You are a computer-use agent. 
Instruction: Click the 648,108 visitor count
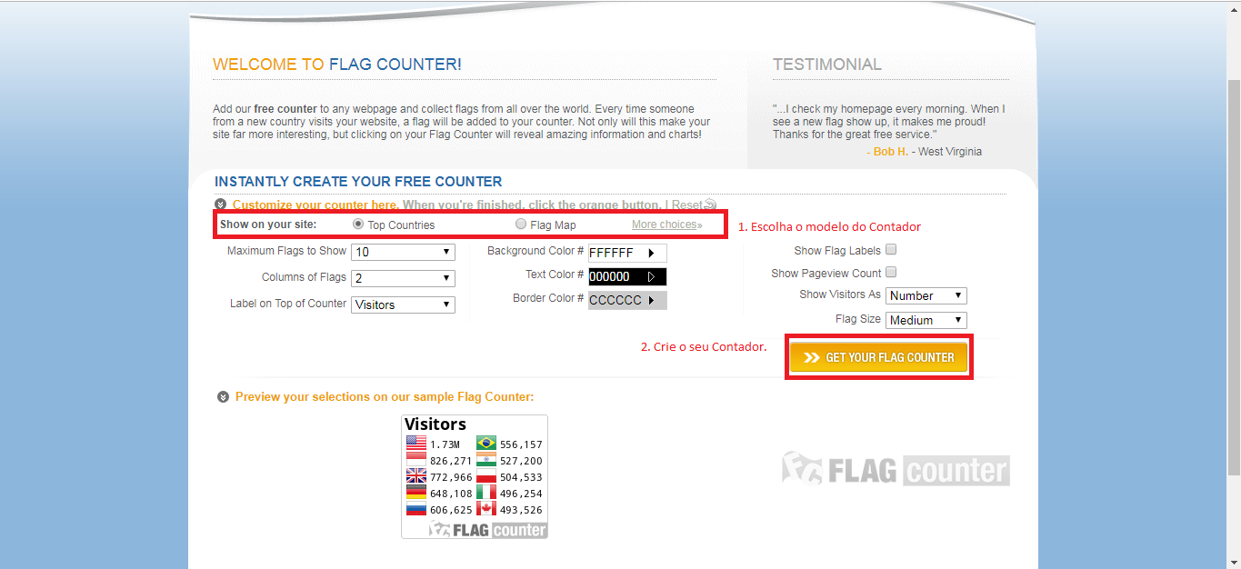451,494
